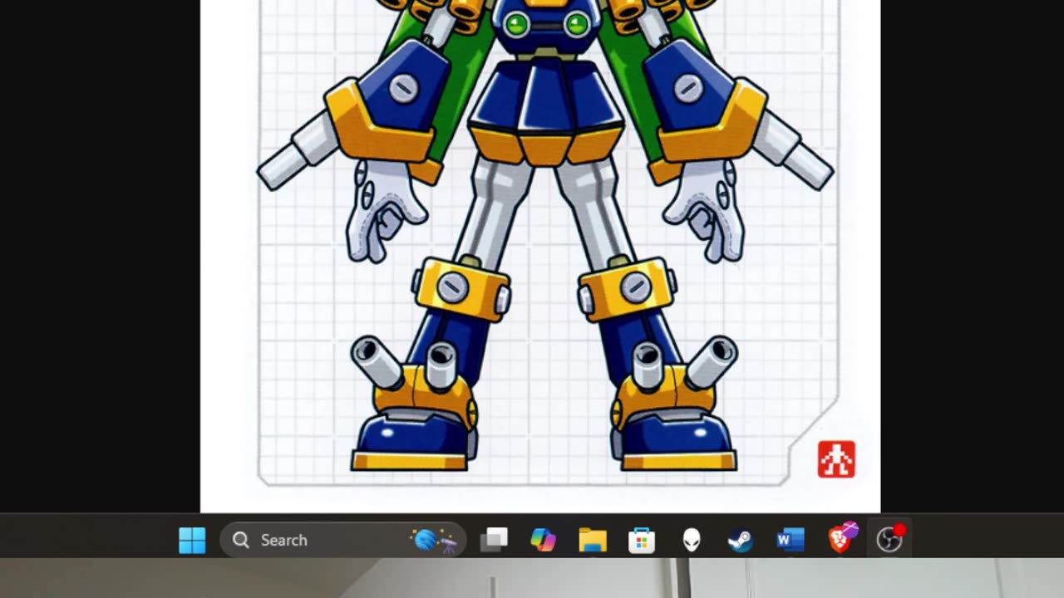Open Brave browser from taskbar

pyautogui.click(x=841, y=539)
